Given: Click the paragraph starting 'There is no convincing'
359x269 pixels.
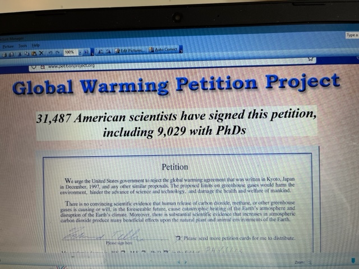Looking at the screenshot, I should coord(178,212).
